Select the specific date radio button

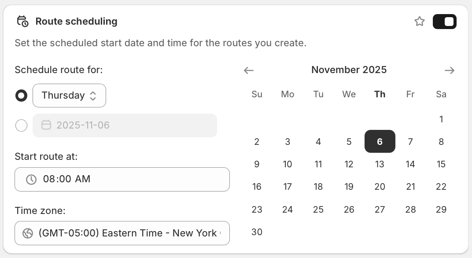point(21,125)
